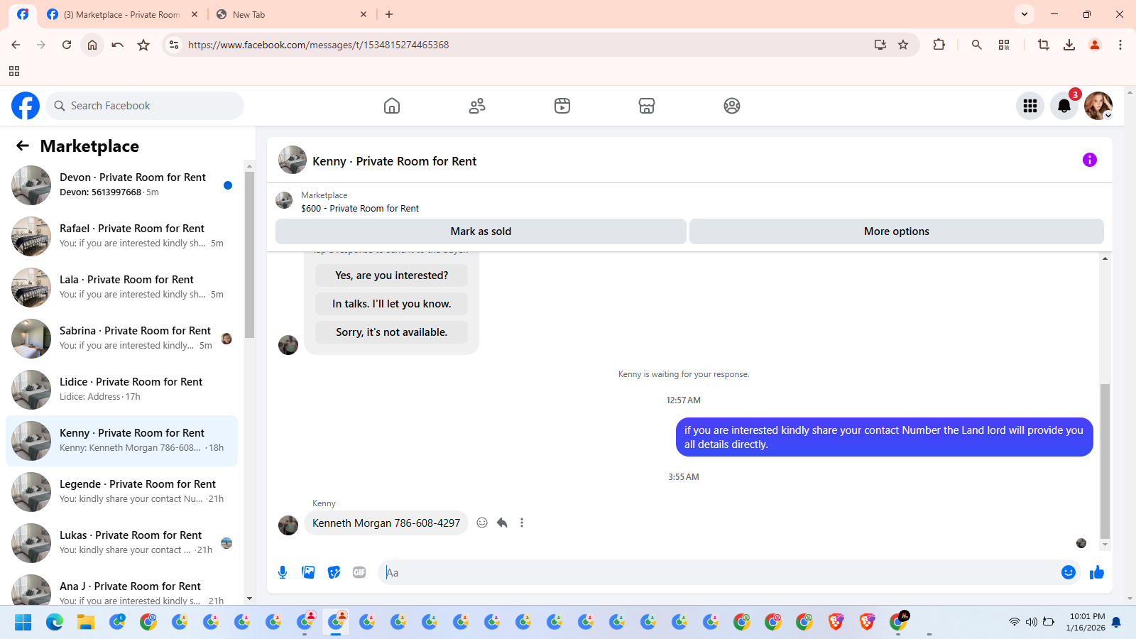This screenshot has width=1136, height=639.
Task: Reply to the Kenneth Morgan message
Action: pyautogui.click(x=502, y=523)
